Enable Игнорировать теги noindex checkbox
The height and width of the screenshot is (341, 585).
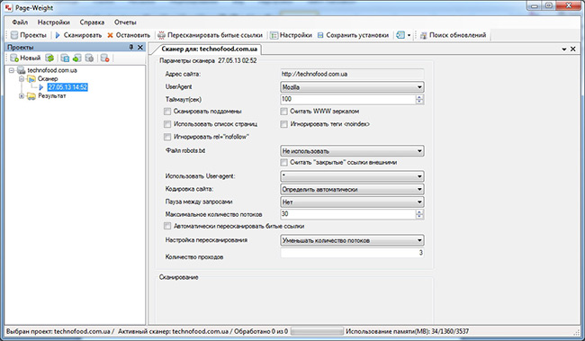283,124
